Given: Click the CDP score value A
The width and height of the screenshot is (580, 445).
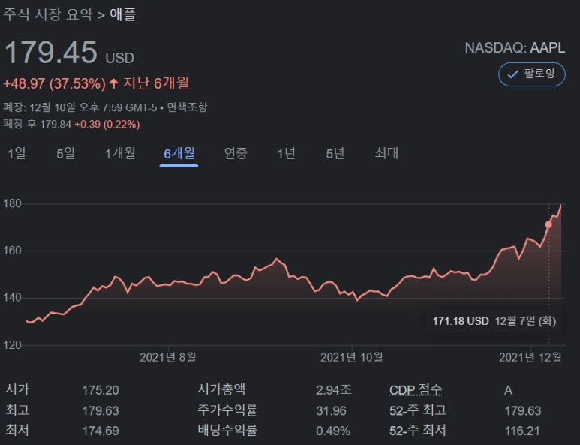Looking at the screenshot, I should click(x=508, y=390).
